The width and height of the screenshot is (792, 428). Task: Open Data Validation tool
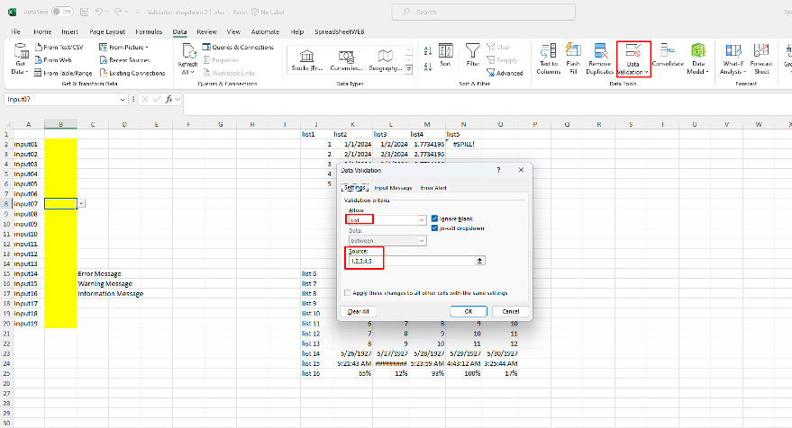pos(633,58)
